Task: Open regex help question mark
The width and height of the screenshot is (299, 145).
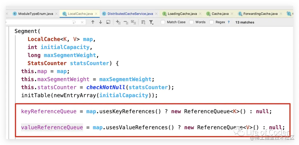Action: [x=229, y=22]
